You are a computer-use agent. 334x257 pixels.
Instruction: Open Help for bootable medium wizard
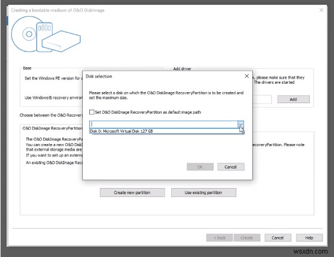pos(309,238)
